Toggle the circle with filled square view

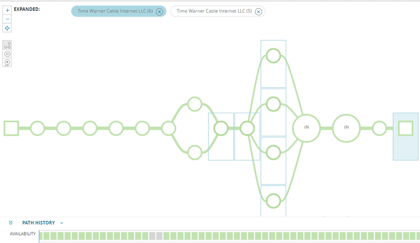7,62
